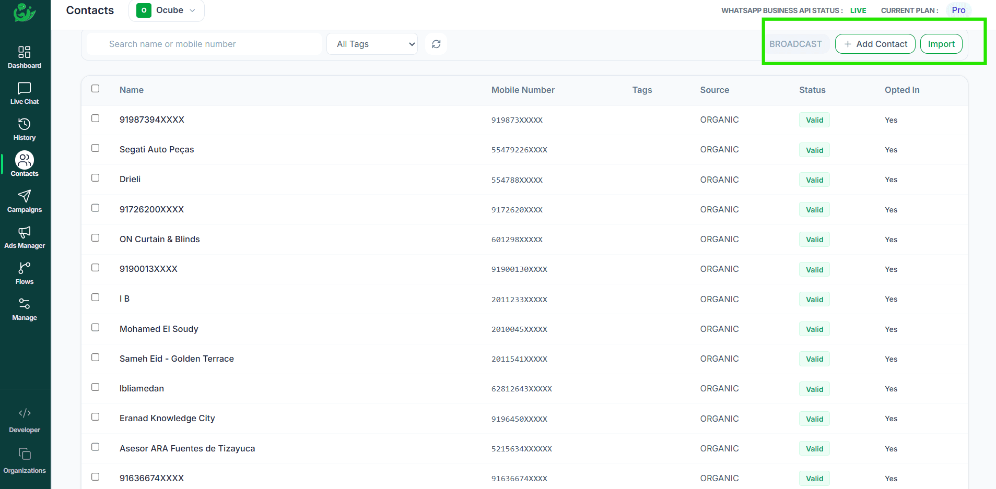Click the Status column header

pyautogui.click(x=812, y=90)
